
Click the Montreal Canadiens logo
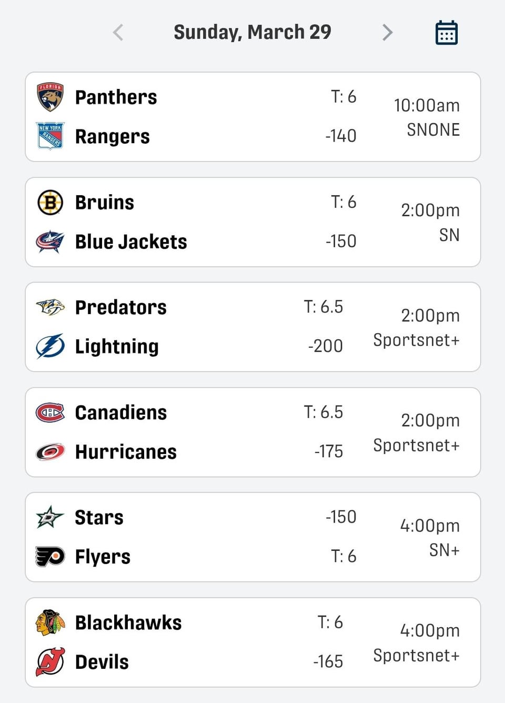50,413
